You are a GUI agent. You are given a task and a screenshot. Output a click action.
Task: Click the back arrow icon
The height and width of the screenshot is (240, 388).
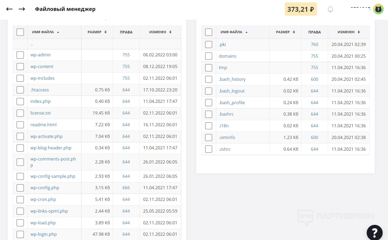click(9, 9)
